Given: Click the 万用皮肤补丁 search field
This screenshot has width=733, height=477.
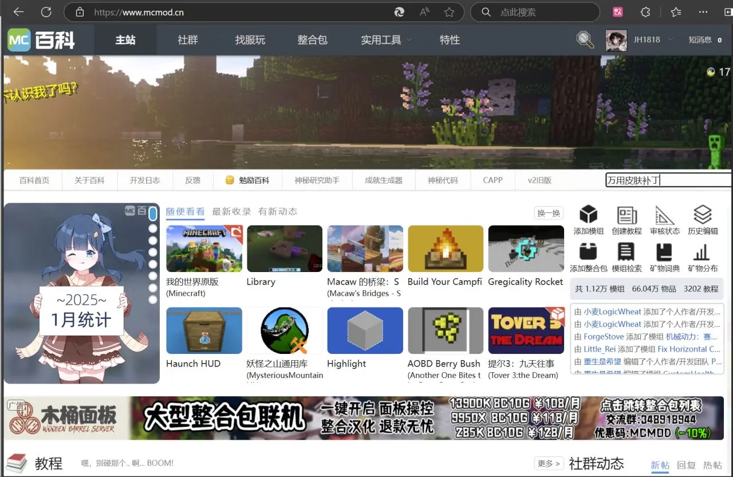Looking at the screenshot, I should pyautogui.click(x=668, y=180).
